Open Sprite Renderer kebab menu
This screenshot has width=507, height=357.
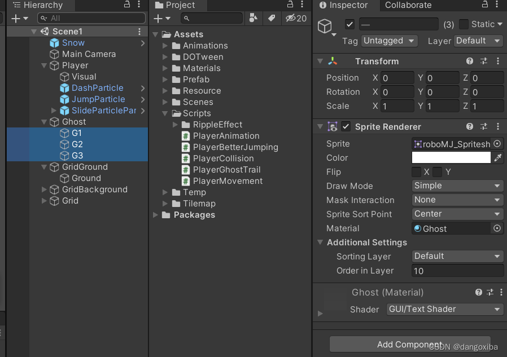497,127
